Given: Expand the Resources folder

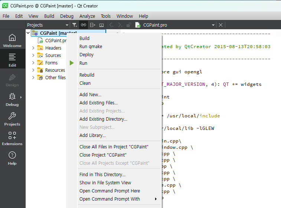Looking at the screenshot, I should coord(33,70).
